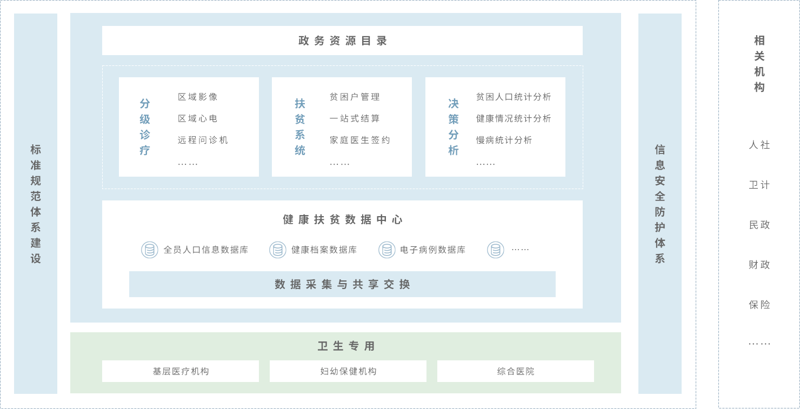Select the 综合医院 box

(x=516, y=371)
